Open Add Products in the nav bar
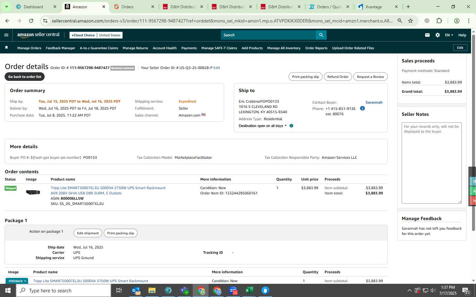Screen dimensions: 476x297 coord(252,48)
